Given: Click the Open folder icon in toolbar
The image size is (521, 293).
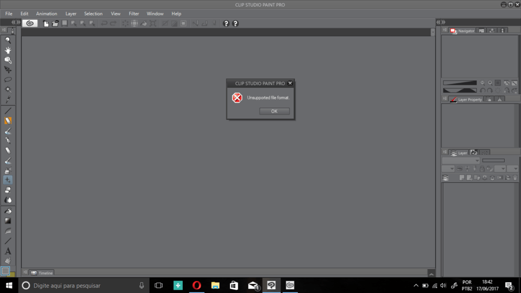Looking at the screenshot, I should point(55,24).
